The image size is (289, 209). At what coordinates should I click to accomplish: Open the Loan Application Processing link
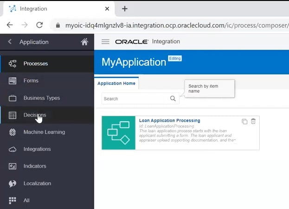click(x=169, y=121)
